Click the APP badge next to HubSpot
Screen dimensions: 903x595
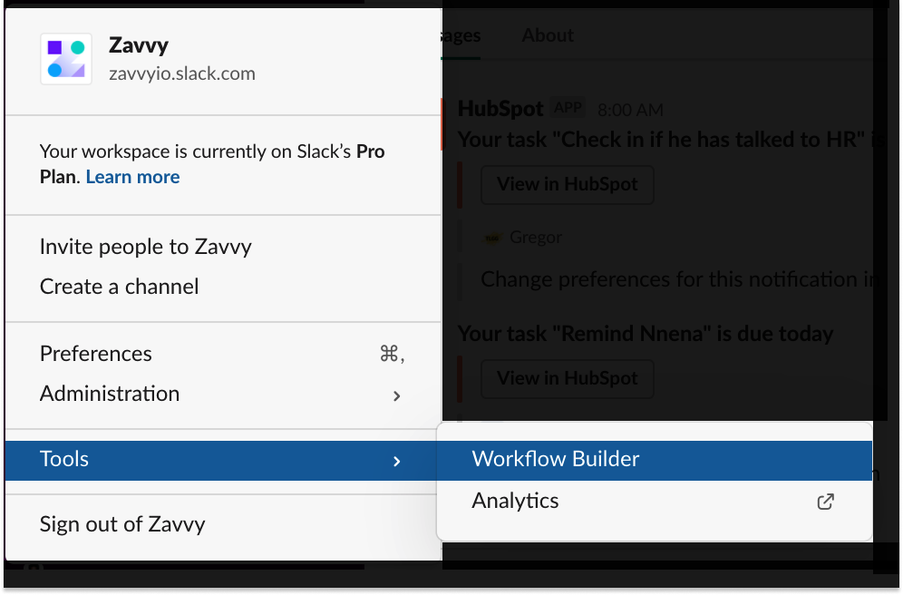[x=566, y=108]
